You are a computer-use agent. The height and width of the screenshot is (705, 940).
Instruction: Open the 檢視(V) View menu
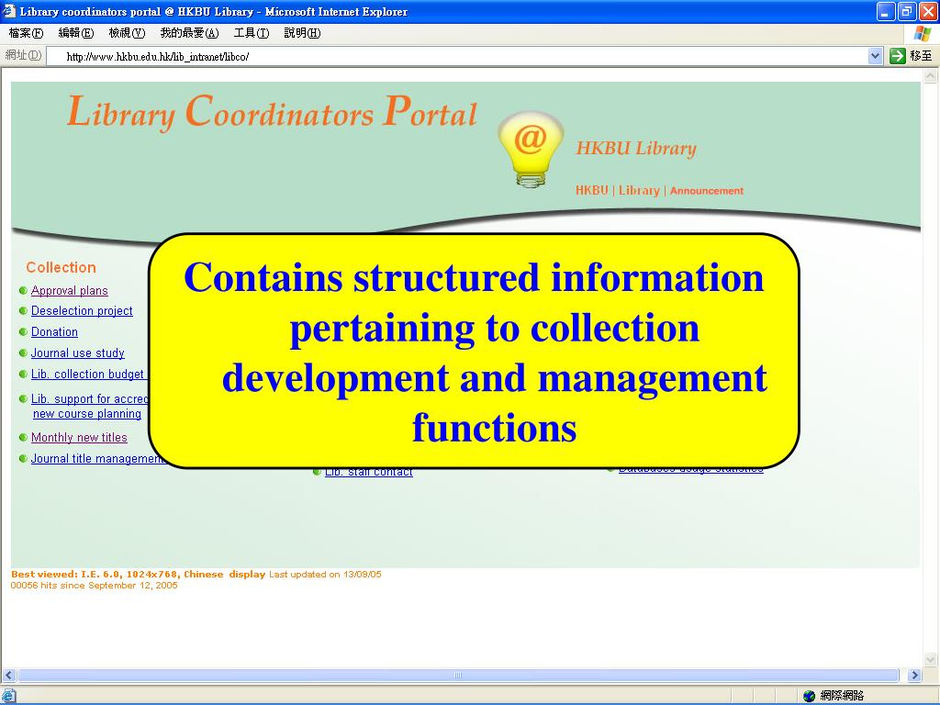pyautogui.click(x=127, y=33)
